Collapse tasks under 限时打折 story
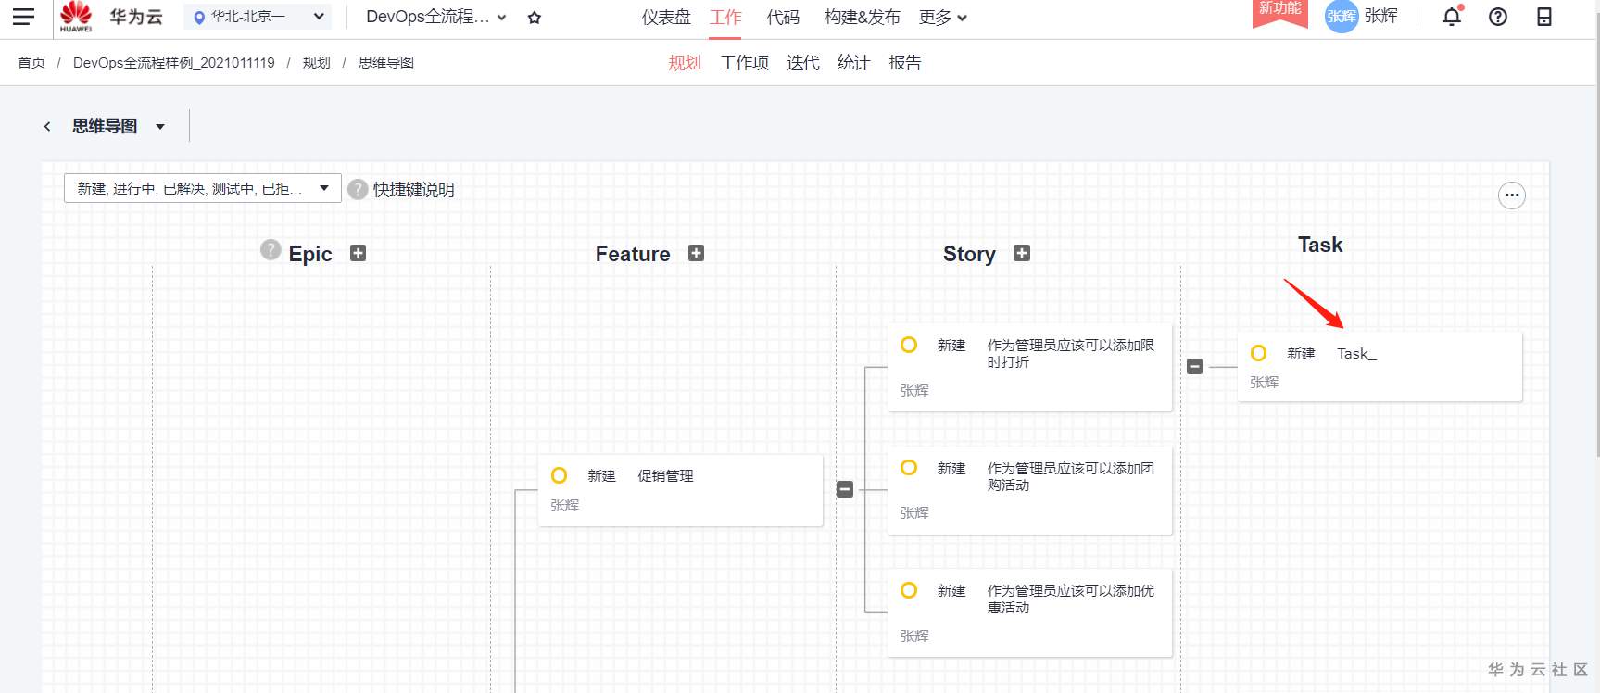 (x=1195, y=367)
